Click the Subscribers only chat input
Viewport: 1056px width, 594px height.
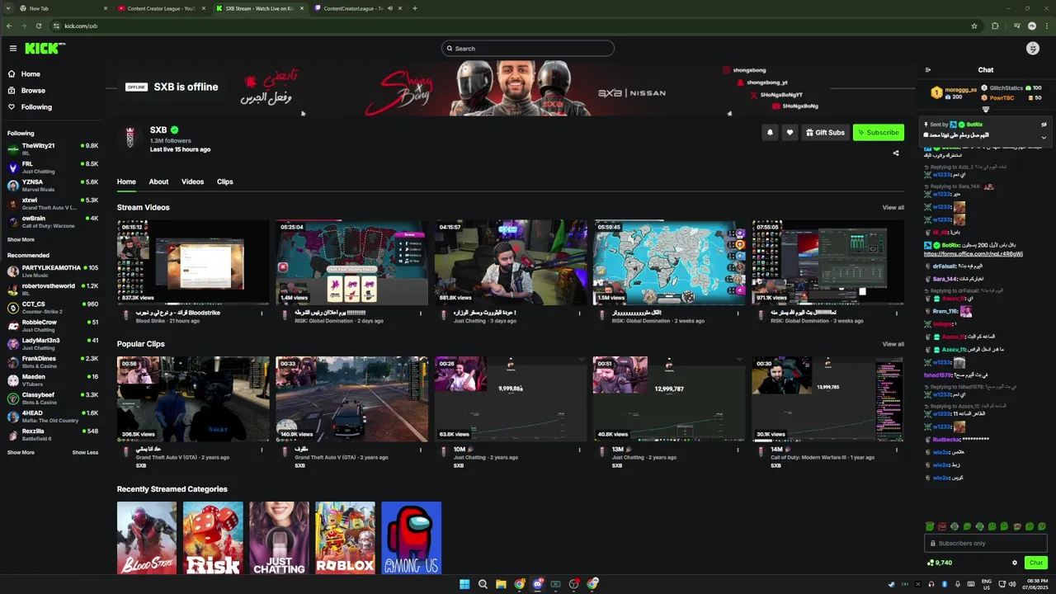coord(986,543)
